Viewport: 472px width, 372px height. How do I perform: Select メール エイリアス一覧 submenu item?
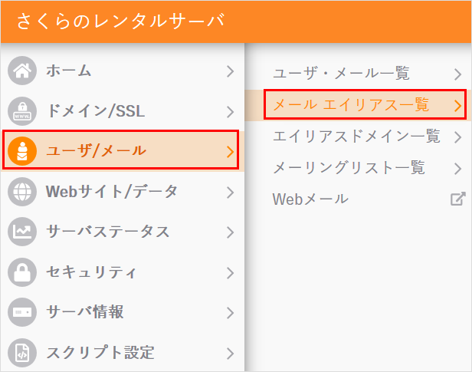[352, 105]
